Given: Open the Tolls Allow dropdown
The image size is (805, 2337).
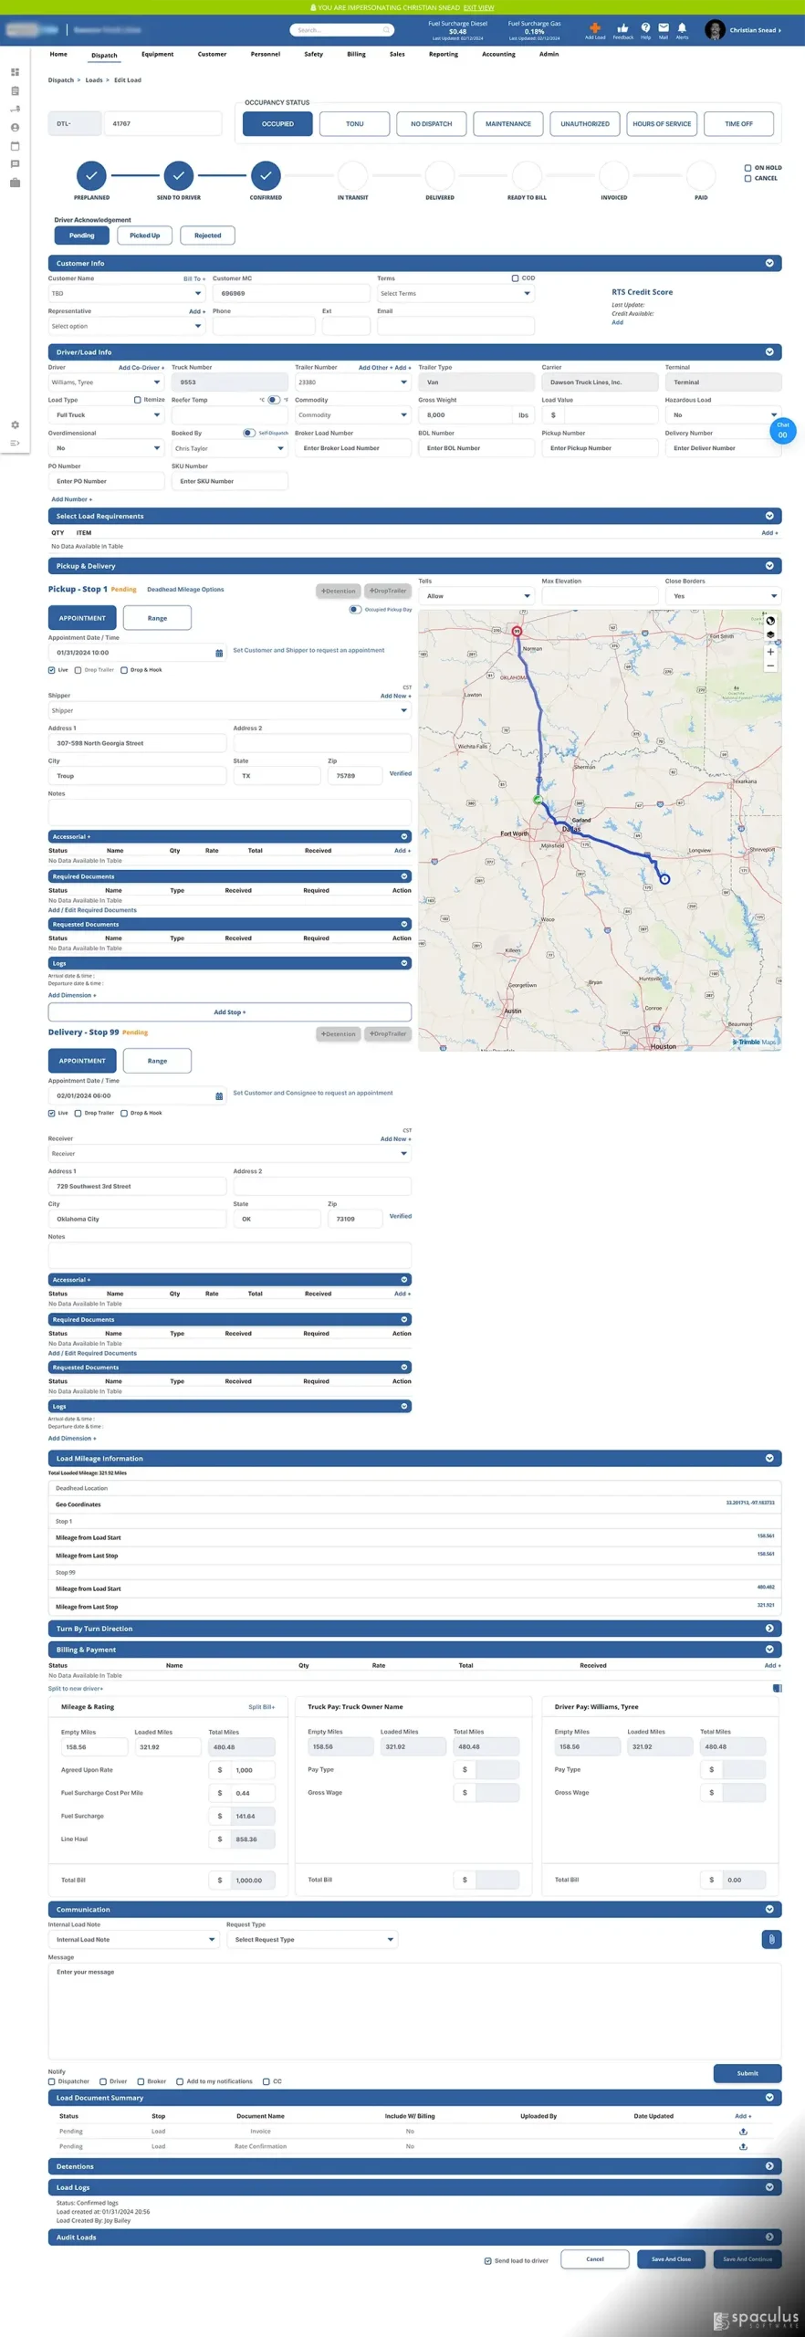Looking at the screenshot, I should pyautogui.click(x=476, y=596).
